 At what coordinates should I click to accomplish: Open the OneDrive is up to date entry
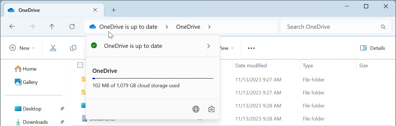click(x=153, y=46)
